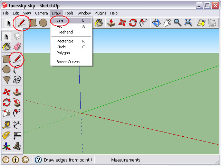Choose the Rectangle tool in left toolbar

pyautogui.click(x=7, y=59)
